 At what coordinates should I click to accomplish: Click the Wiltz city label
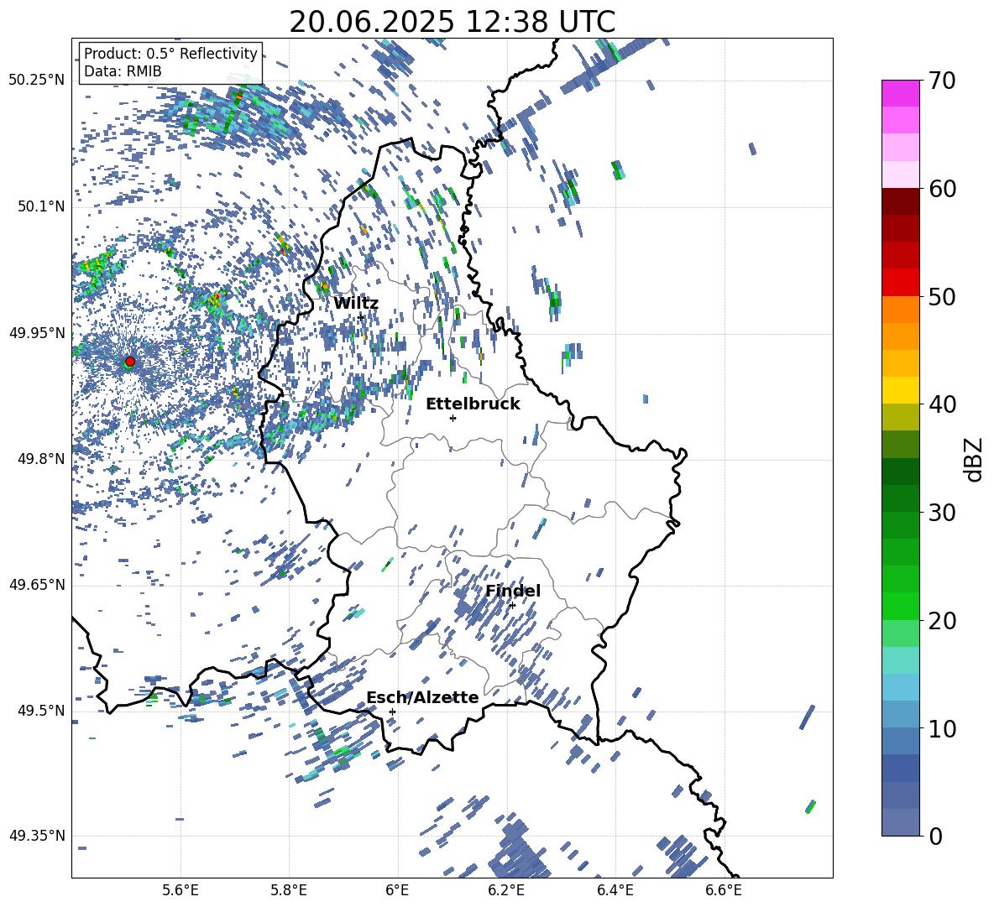point(356,303)
